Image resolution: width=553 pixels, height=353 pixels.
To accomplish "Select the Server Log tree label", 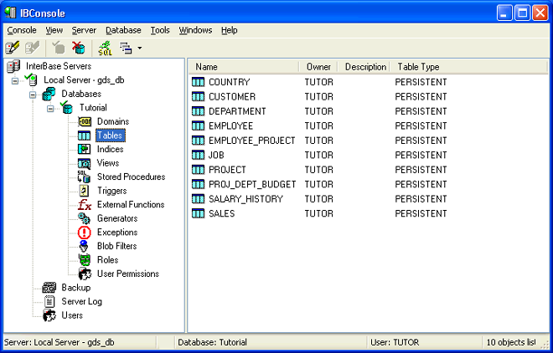I will click(82, 301).
